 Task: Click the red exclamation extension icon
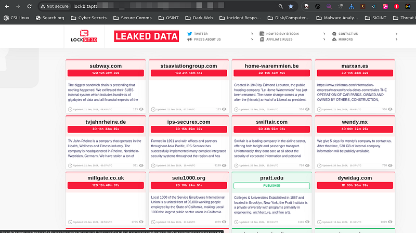[x=396, y=6]
